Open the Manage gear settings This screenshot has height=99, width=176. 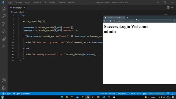[x=4, y=88]
